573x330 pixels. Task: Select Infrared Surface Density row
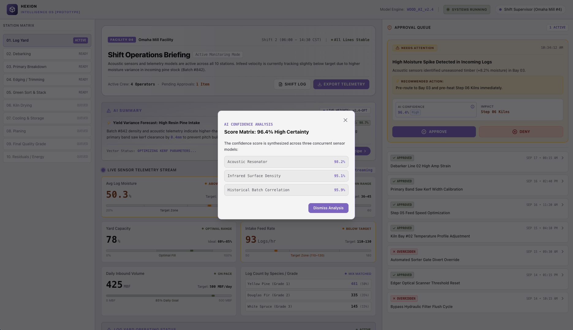point(286,176)
